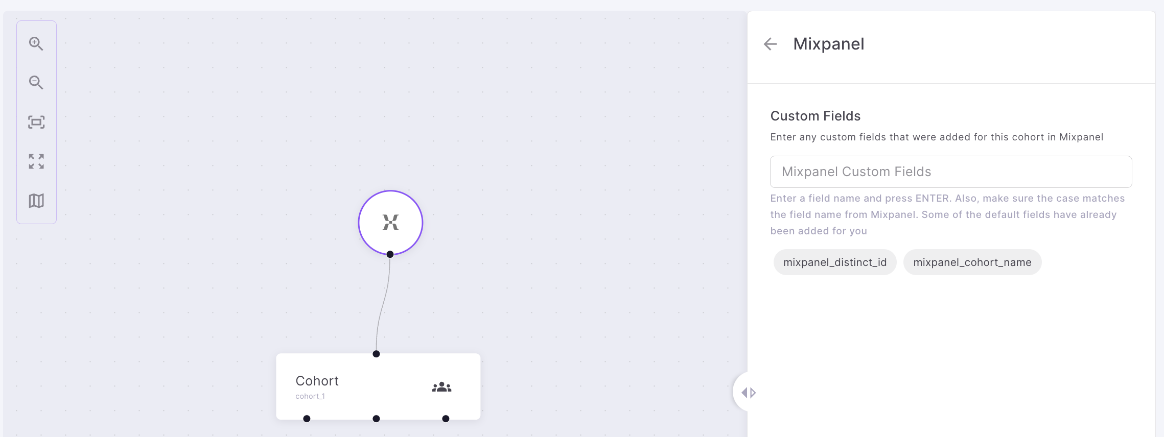Click the zoom out magnifier icon
The height and width of the screenshot is (437, 1164).
[36, 82]
